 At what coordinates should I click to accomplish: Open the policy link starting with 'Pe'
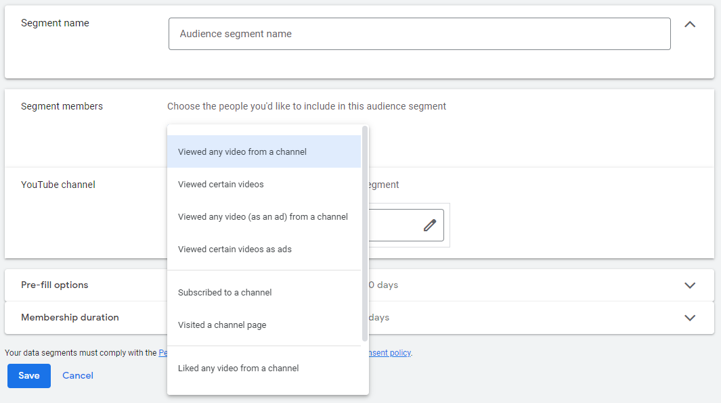pyautogui.click(x=162, y=353)
